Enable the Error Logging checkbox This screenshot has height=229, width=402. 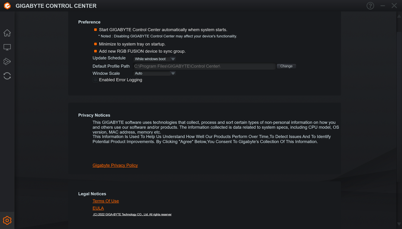[95, 80]
